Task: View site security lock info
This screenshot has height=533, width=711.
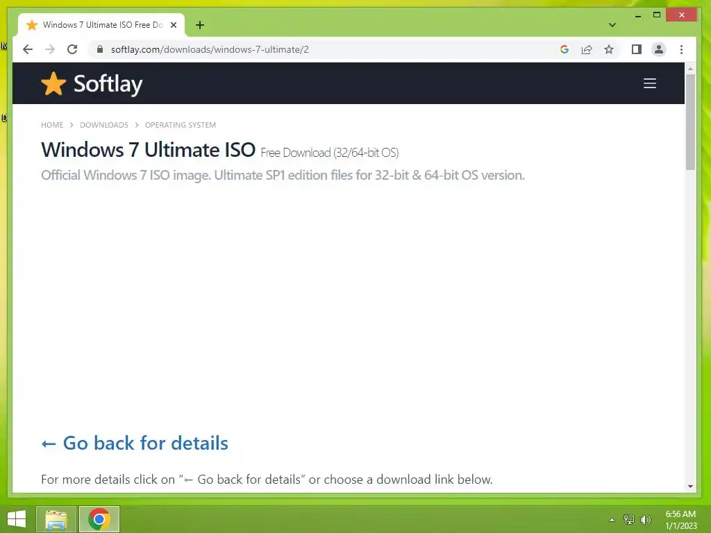Action: [100, 49]
